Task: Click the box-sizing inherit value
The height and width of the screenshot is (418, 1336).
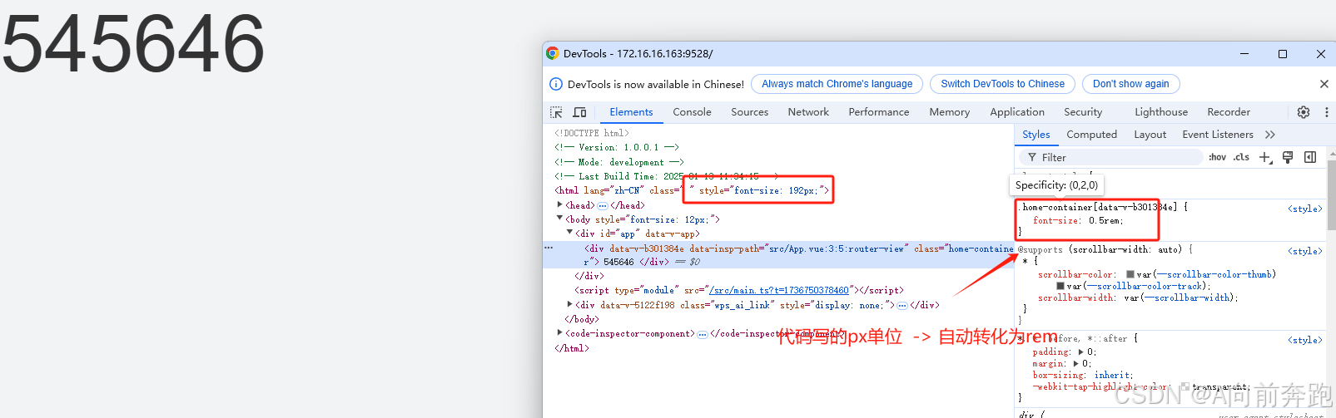Action: point(1112,375)
